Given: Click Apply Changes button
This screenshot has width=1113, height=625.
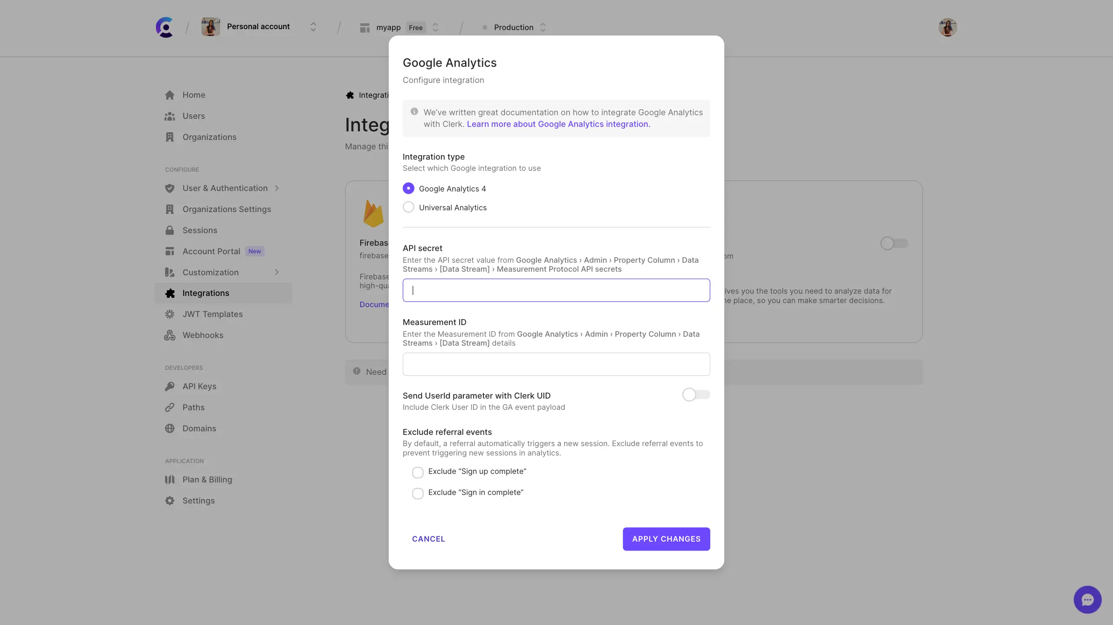Looking at the screenshot, I should point(666,538).
